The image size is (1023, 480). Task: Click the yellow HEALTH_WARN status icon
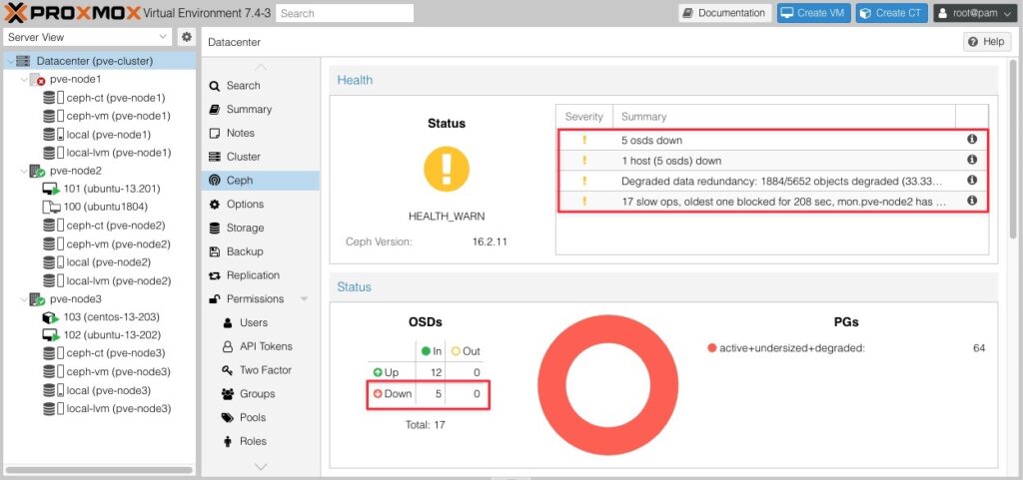click(447, 169)
